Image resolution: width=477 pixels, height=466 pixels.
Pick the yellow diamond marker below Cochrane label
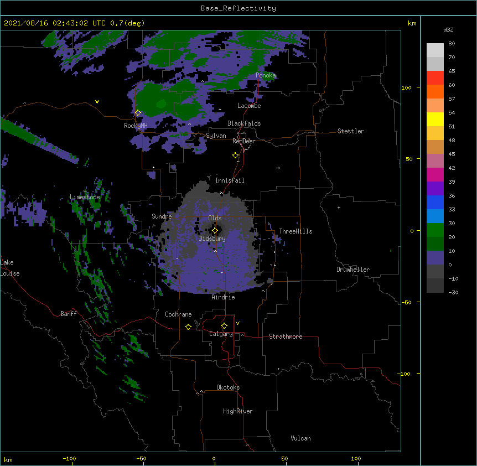pyautogui.click(x=188, y=327)
